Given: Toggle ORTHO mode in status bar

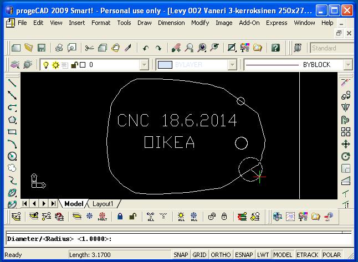Looking at the screenshot, I should click(219, 255).
